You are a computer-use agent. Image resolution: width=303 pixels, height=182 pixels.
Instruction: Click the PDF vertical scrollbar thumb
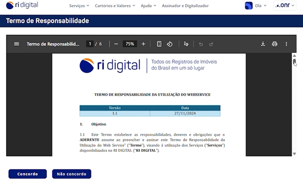[x=294, y=62]
